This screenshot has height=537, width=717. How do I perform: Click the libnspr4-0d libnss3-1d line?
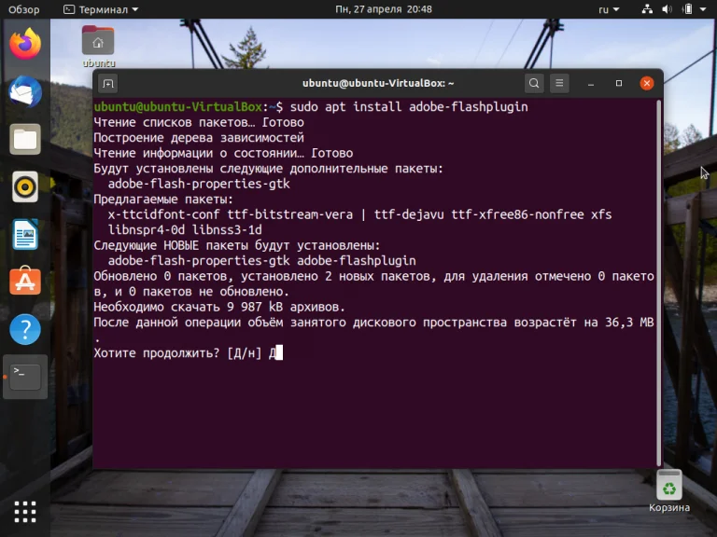click(x=185, y=230)
